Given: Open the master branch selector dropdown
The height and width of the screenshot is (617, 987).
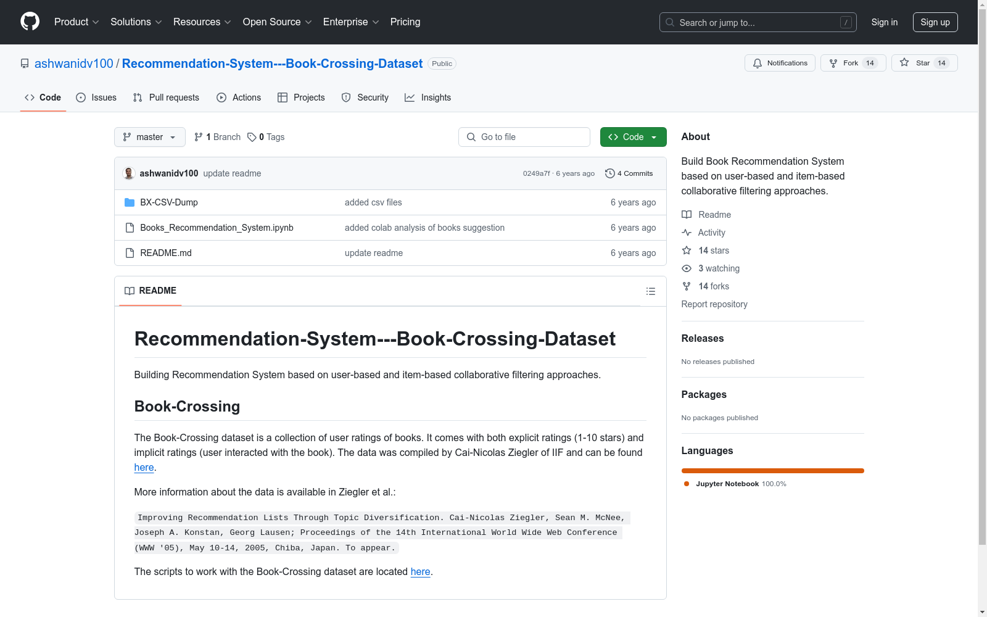Looking at the screenshot, I should pos(150,137).
